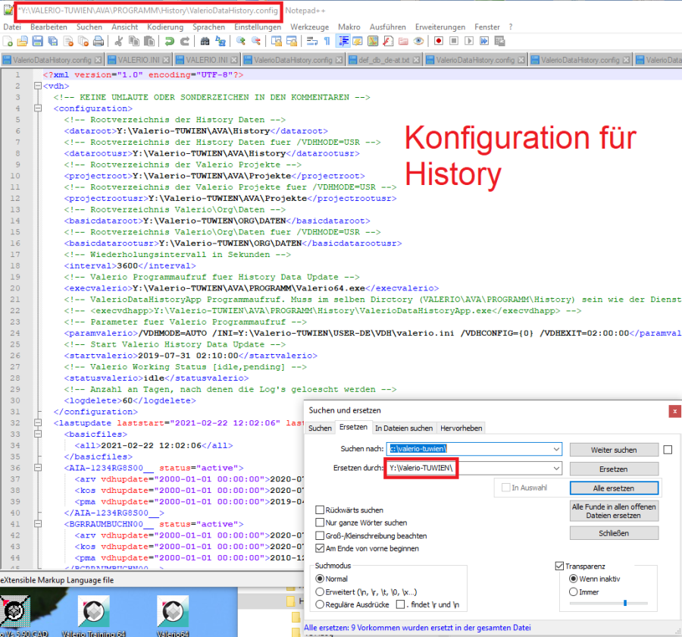Adjust the Transparenz slider handle

[x=624, y=603]
